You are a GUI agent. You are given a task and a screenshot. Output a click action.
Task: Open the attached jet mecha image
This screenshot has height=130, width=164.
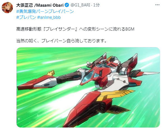click(x=88, y=87)
